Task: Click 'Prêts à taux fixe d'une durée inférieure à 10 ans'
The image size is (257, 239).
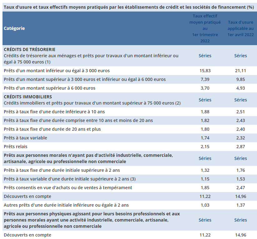Action: tap(54, 112)
